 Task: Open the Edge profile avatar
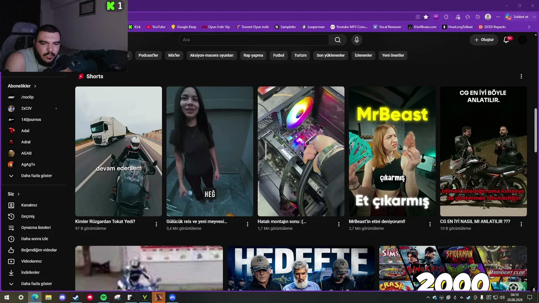pyautogui.click(x=488, y=17)
